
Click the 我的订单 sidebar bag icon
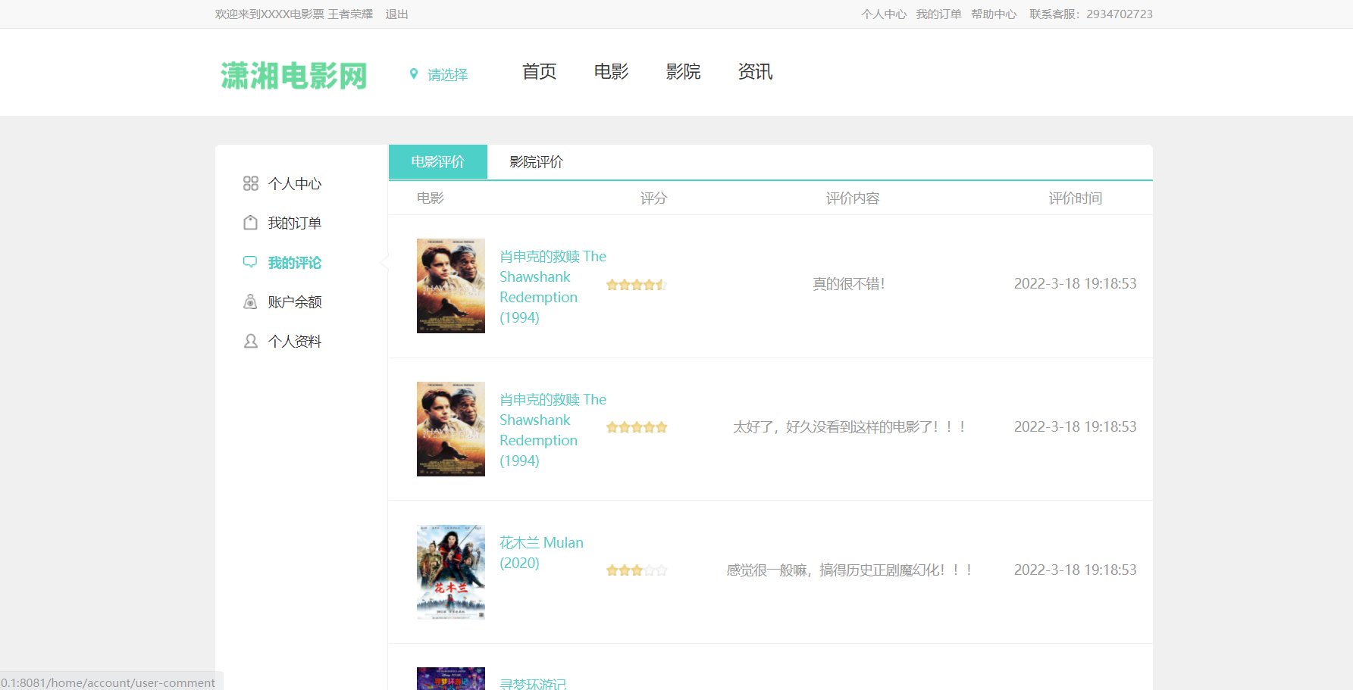point(250,223)
